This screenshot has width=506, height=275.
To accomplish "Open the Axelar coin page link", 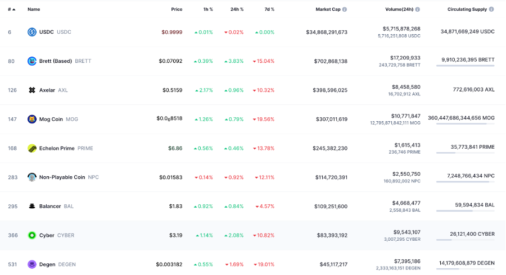I will pos(53,90).
